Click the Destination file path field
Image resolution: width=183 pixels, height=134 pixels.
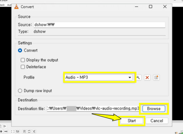(x=93, y=108)
